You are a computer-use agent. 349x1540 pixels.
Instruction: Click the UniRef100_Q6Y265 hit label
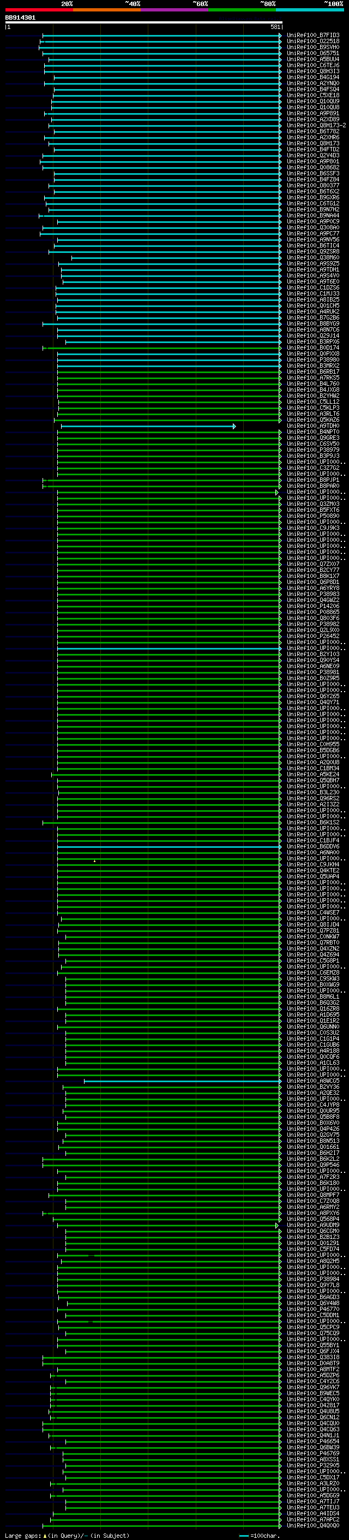(312, 697)
